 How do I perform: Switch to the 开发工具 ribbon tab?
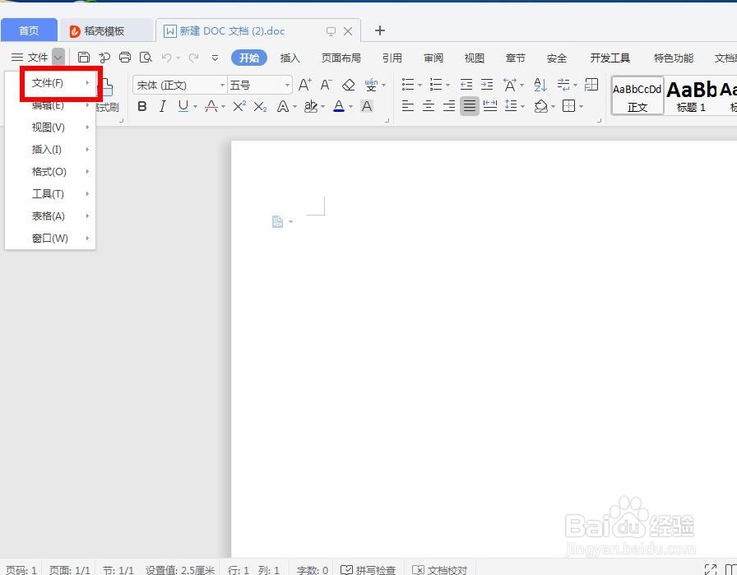point(610,58)
